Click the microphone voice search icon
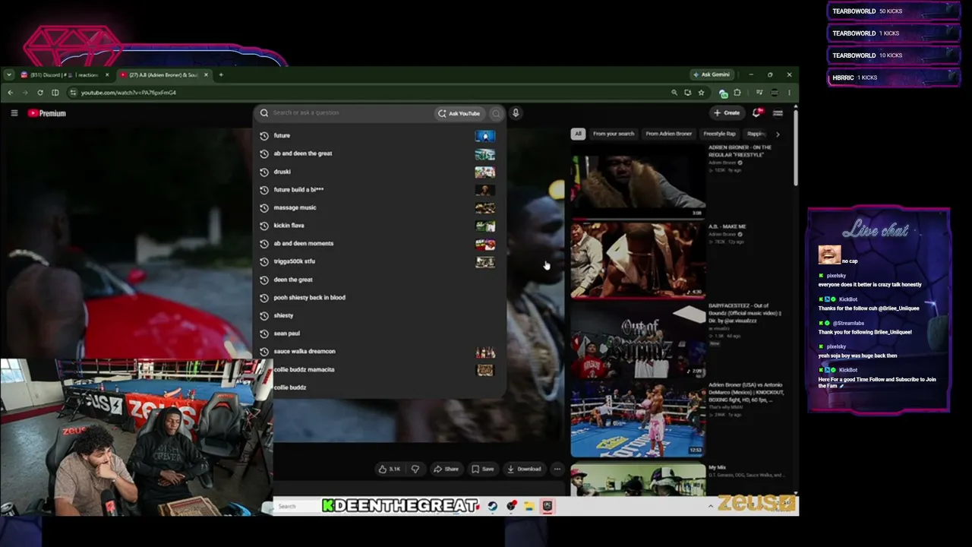This screenshot has height=547, width=972. pyautogui.click(x=516, y=113)
